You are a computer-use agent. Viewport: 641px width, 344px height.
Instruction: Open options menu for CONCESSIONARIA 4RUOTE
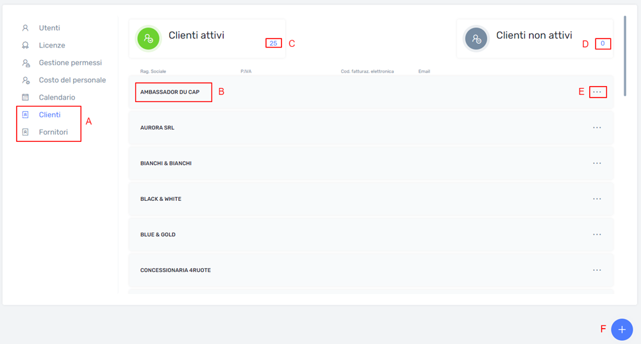(597, 270)
